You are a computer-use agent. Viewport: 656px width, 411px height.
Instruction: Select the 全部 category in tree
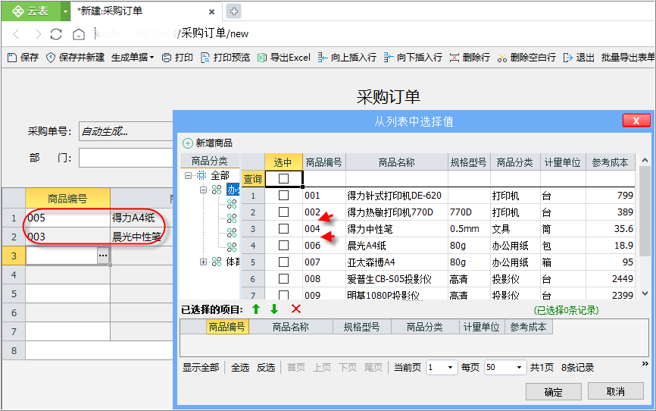point(220,175)
